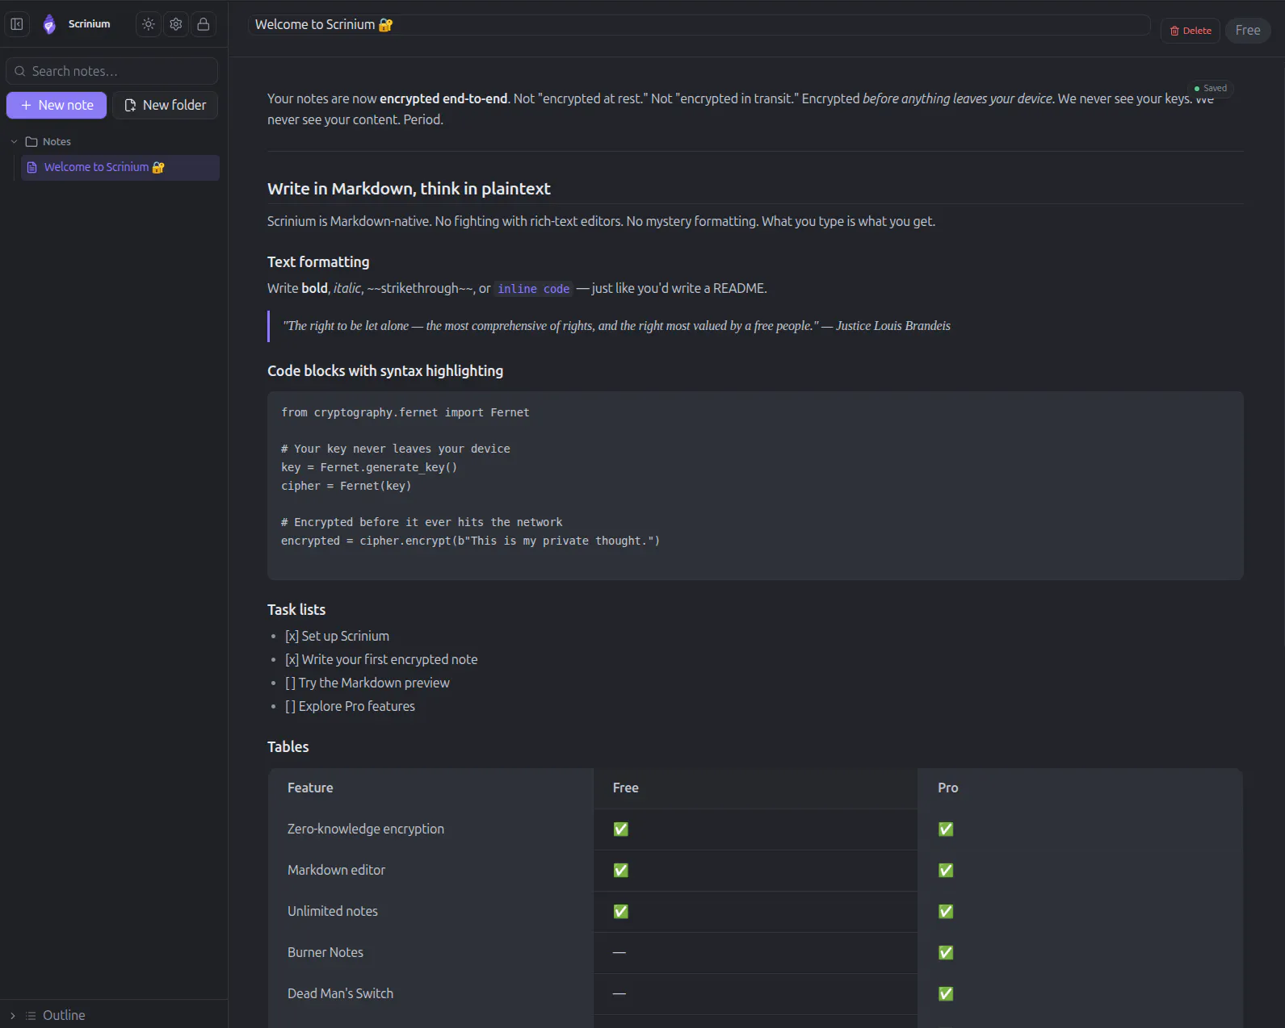Screen dimensions: 1285x1028
Task: Click the 'Scrinium is Markdown-native' paragraph
Action: click(601, 221)
